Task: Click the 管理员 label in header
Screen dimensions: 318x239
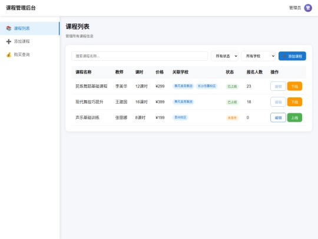Action: [x=295, y=8]
